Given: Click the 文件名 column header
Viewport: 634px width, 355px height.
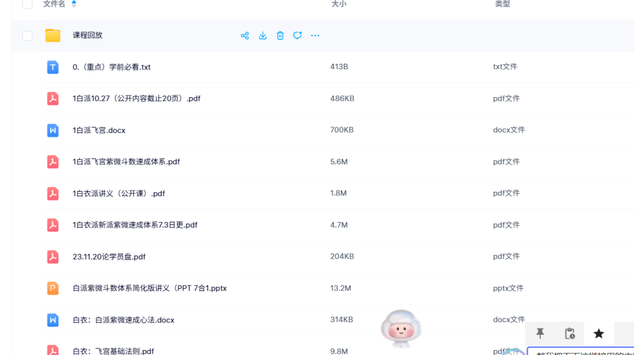Looking at the screenshot, I should pyautogui.click(x=54, y=4).
